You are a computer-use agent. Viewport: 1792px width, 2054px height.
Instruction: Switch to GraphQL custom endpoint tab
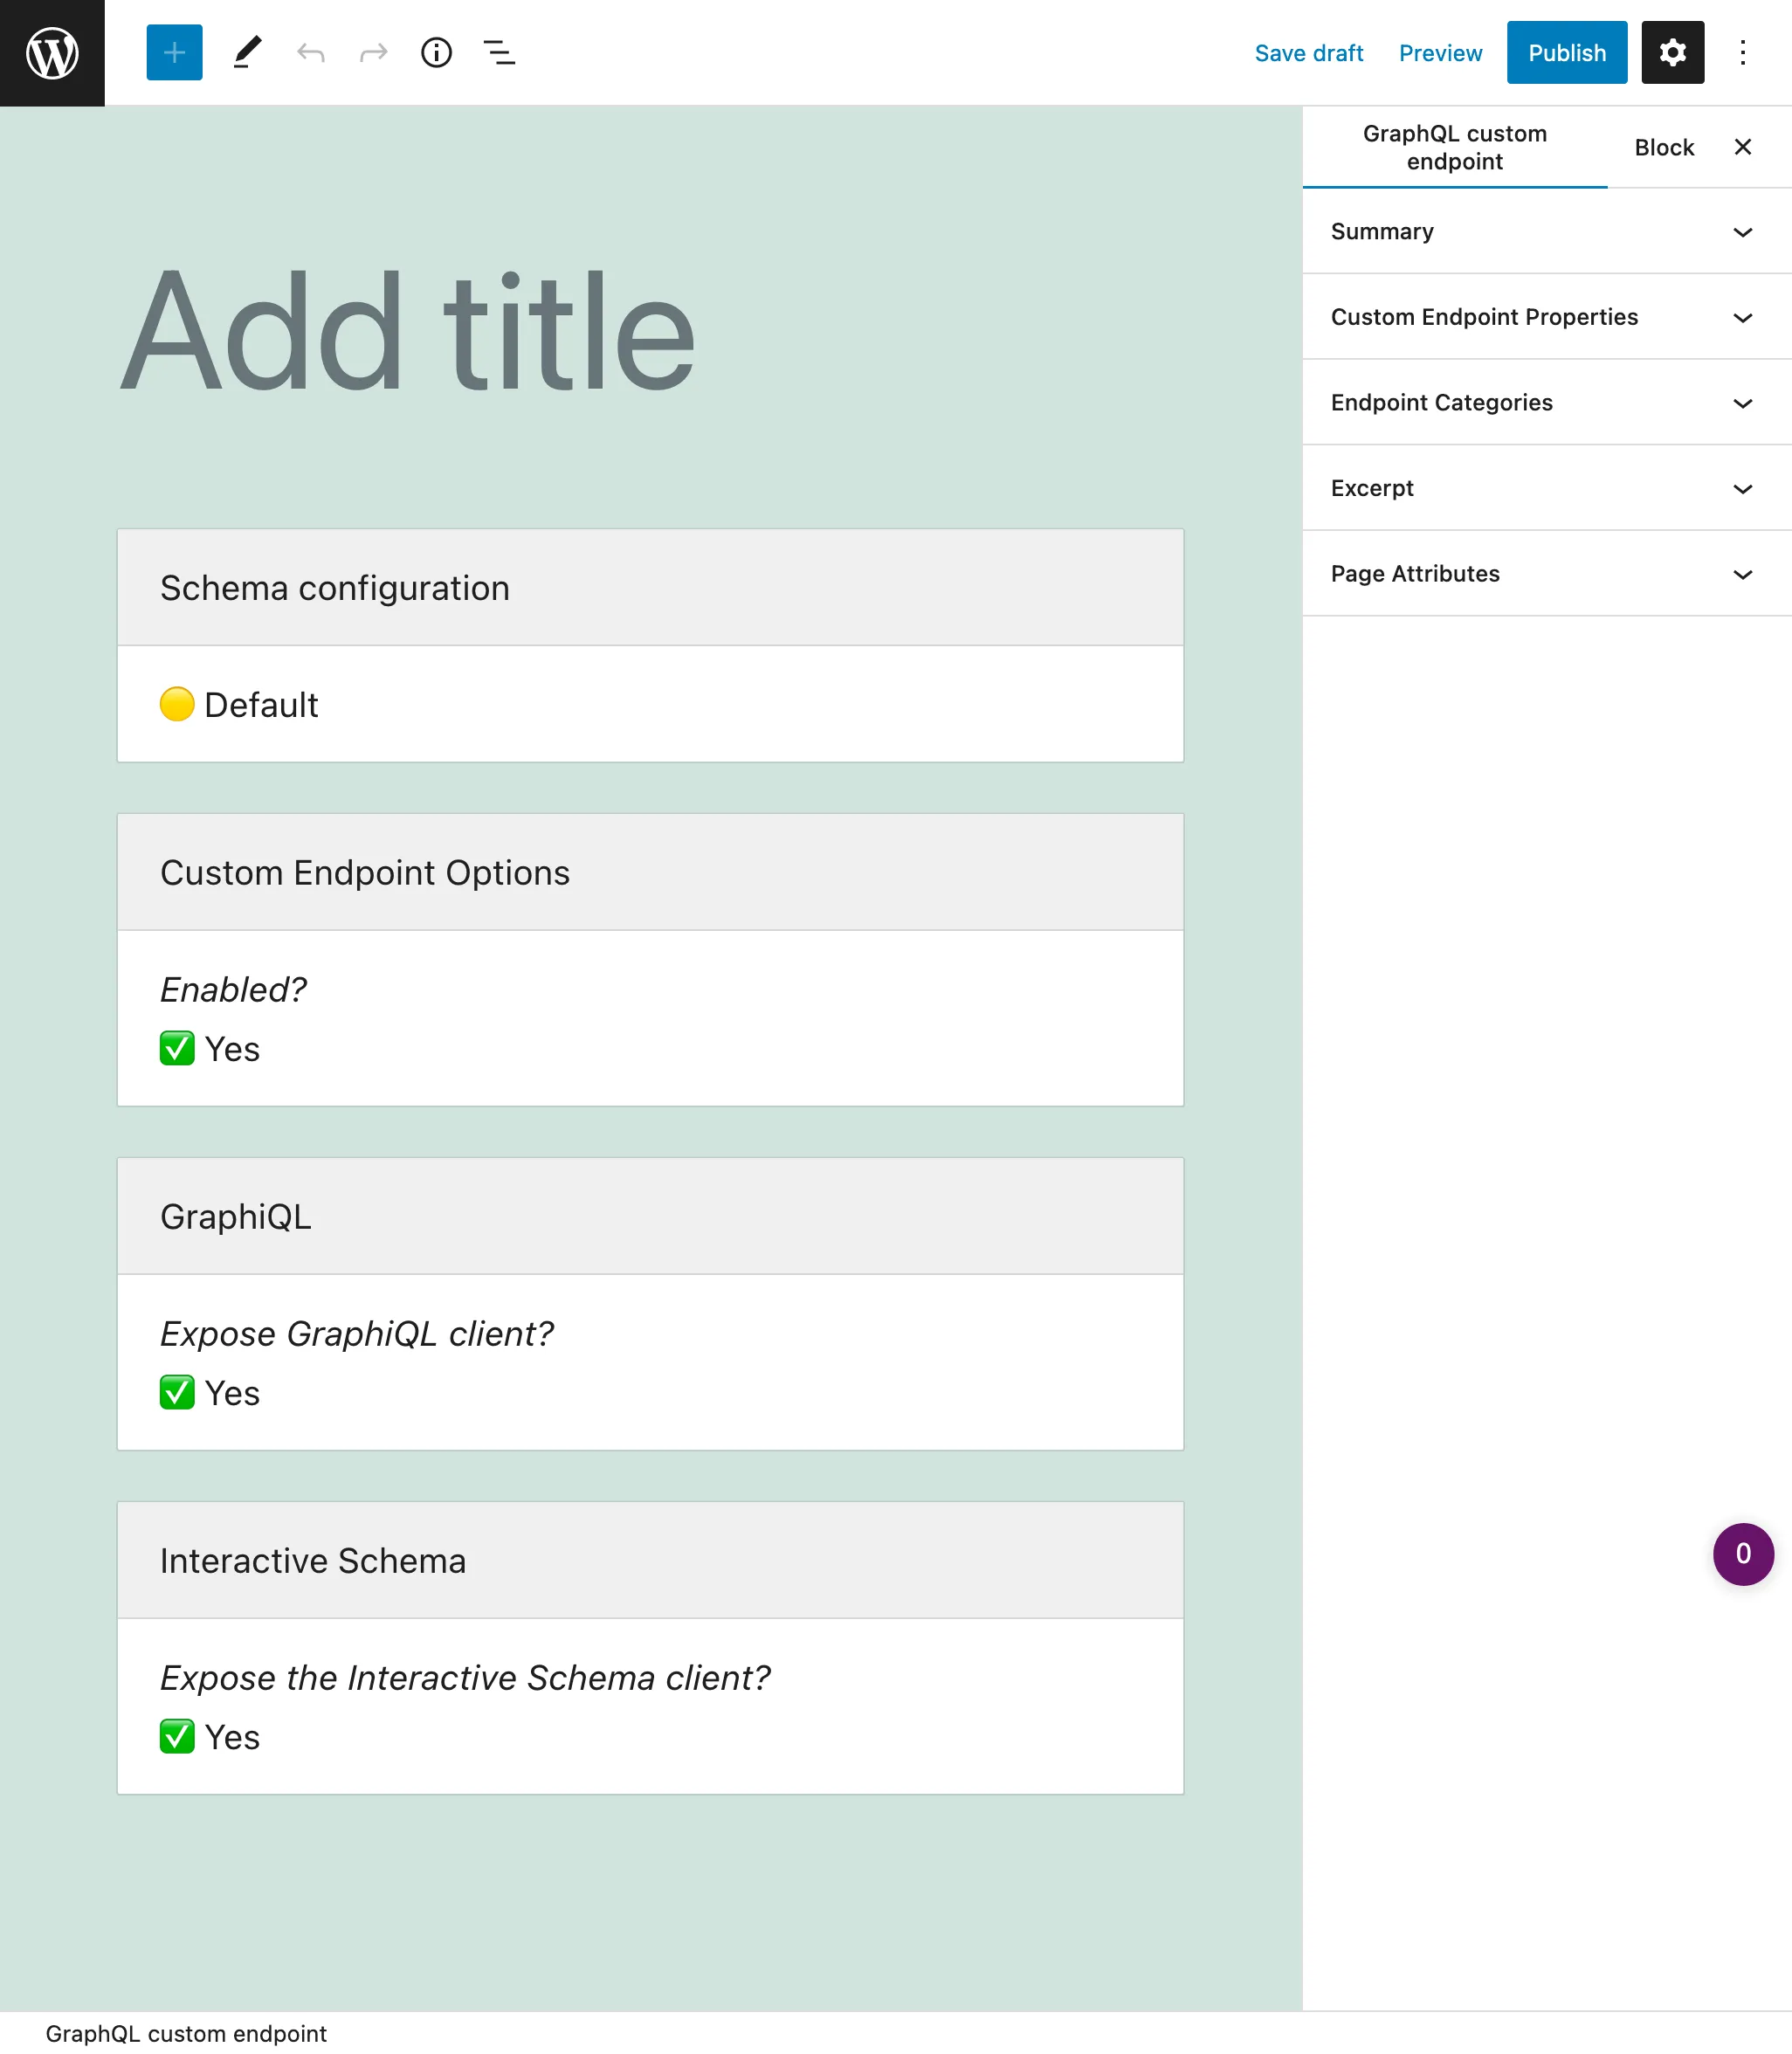coord(1454,147)
